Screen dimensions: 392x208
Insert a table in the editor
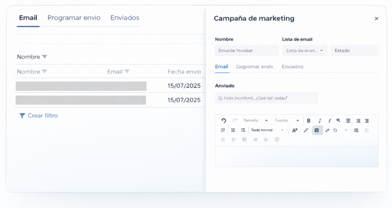[x=356, y=130]
